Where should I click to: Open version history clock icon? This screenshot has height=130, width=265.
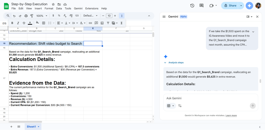pos(192,5)
